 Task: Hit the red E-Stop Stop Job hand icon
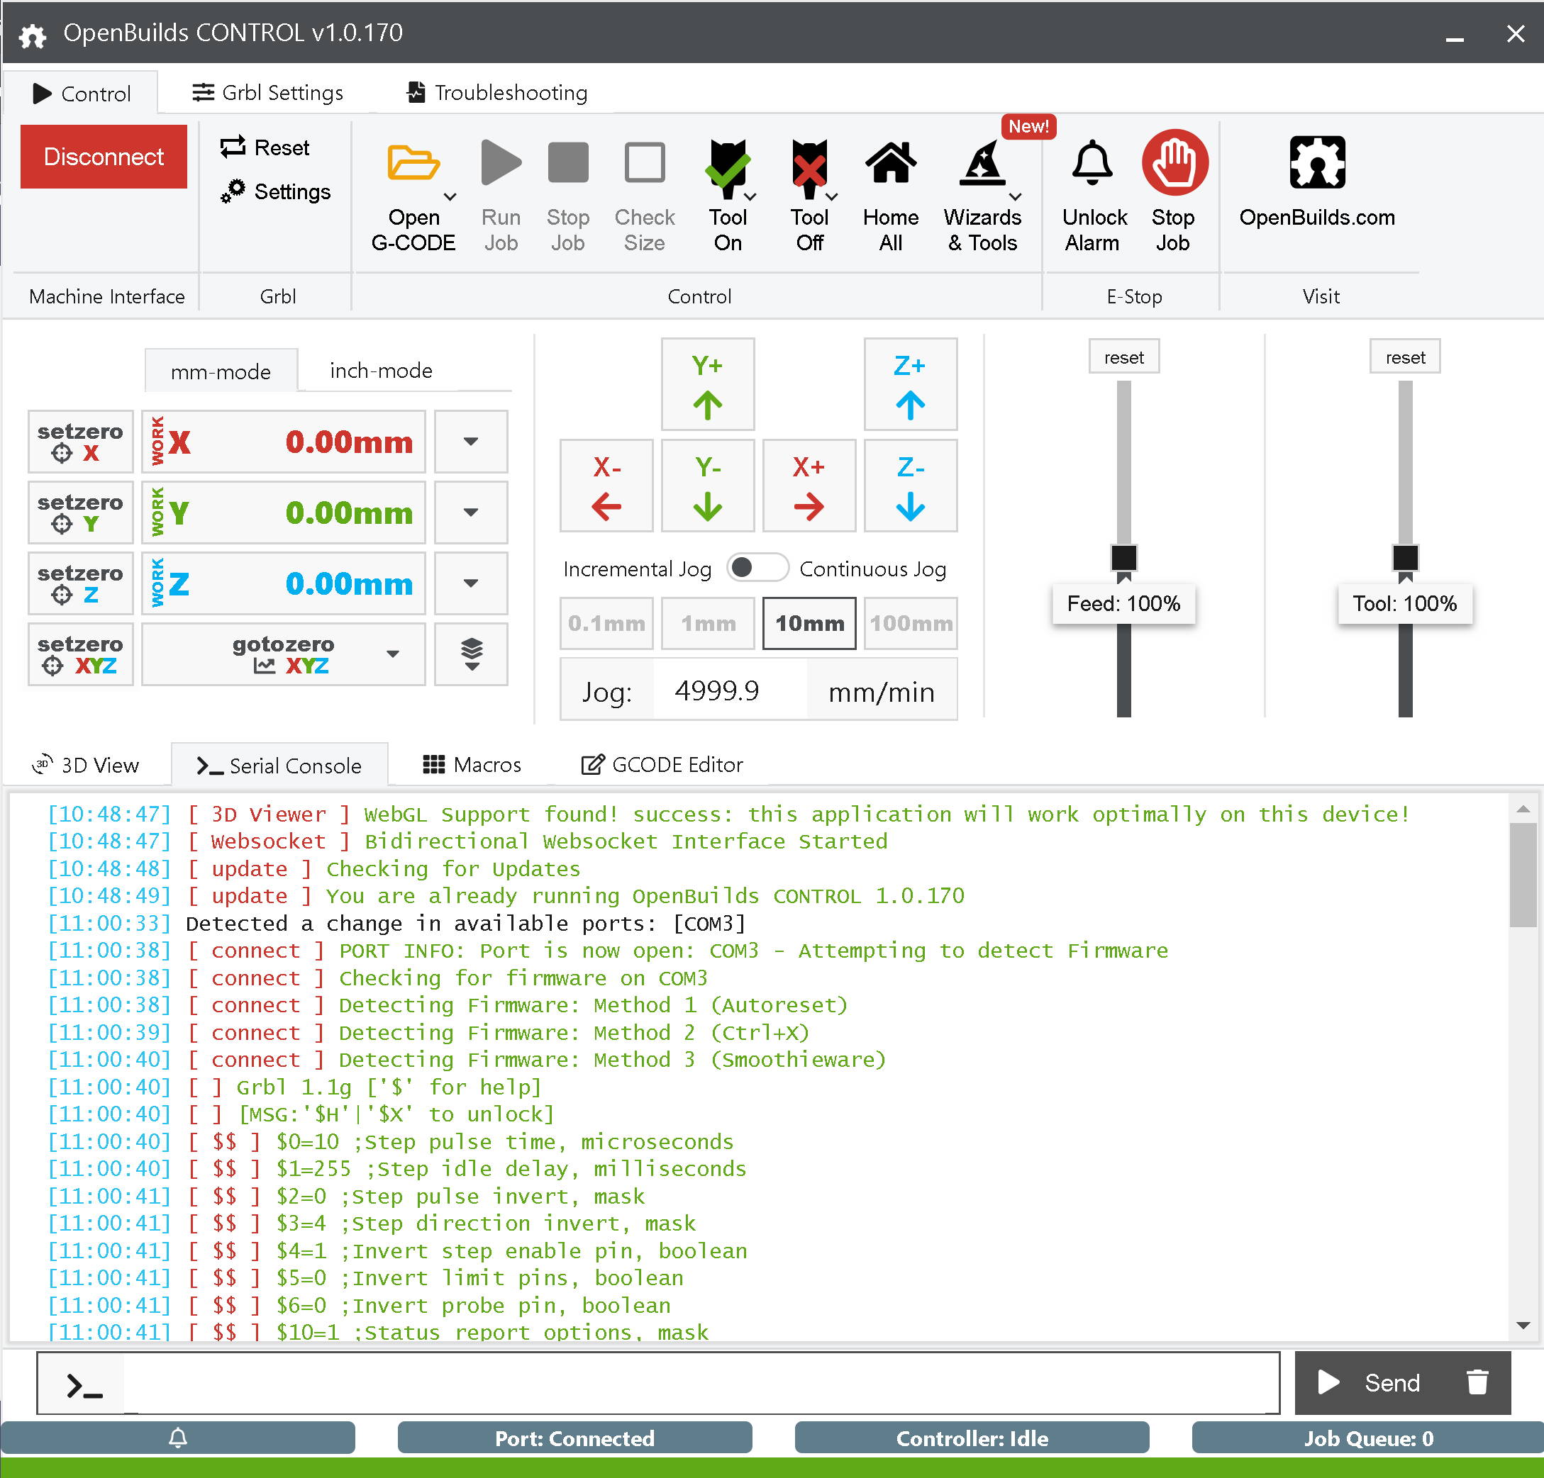tap(1174, 162)
